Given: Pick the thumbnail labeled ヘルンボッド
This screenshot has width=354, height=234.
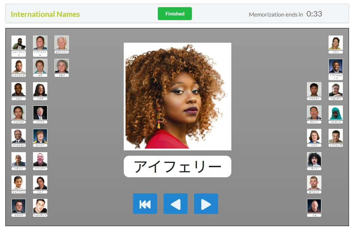Looking at the screenshot, I should pyautogui.click(x=40, y=206).
